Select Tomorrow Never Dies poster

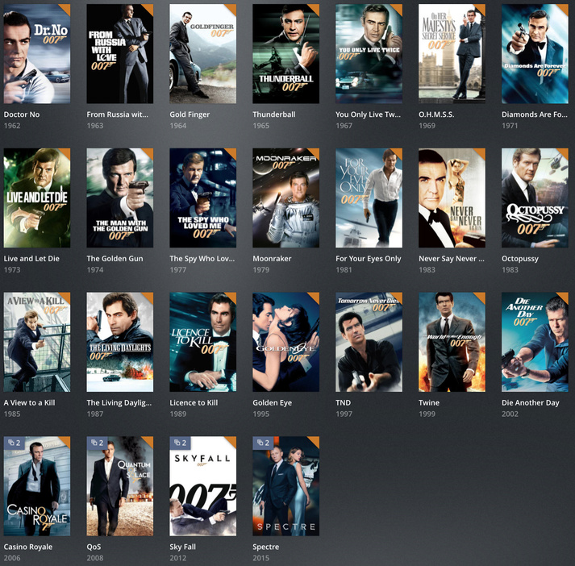(x=369, y=342)
